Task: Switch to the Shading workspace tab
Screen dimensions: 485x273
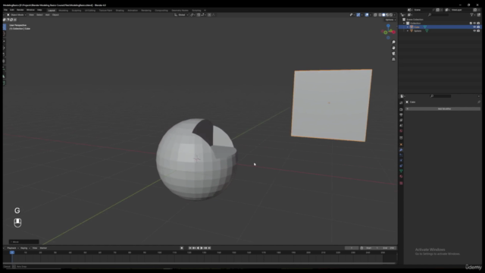Action: [120, 10]
